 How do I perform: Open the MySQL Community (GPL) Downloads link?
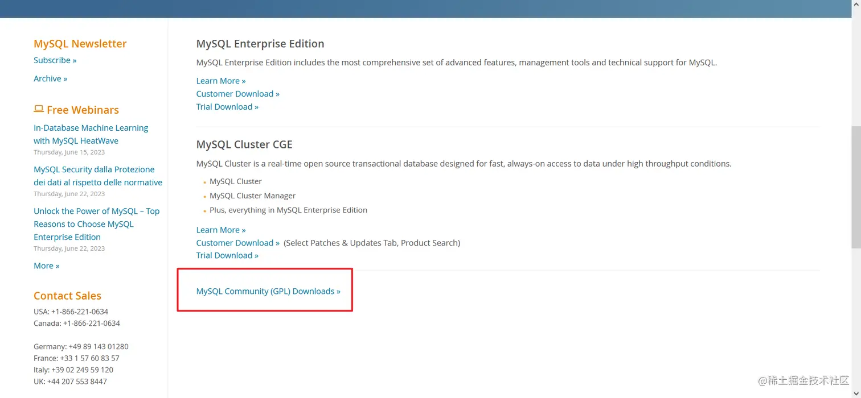[x=268, y=291]
